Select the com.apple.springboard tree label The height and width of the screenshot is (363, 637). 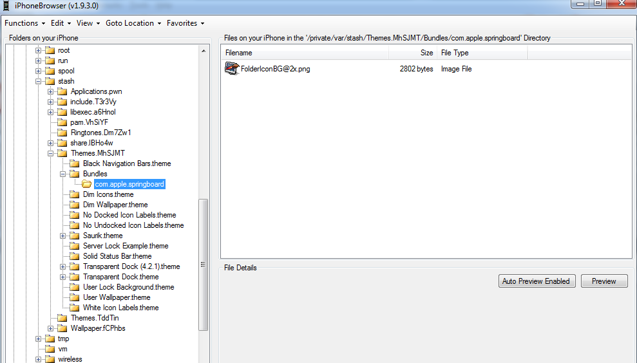coord(129,184)
